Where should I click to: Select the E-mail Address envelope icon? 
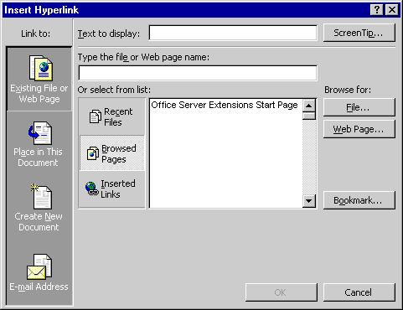pos(39,266)
